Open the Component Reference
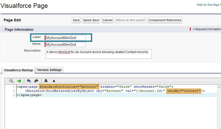This screenshot has height=129, width=221. (x=165, y=20)
